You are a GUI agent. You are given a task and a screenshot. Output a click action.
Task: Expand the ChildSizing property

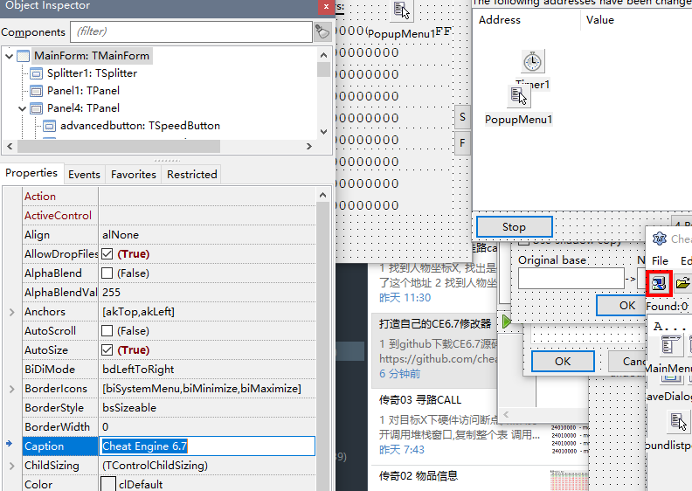click(12, 466)
